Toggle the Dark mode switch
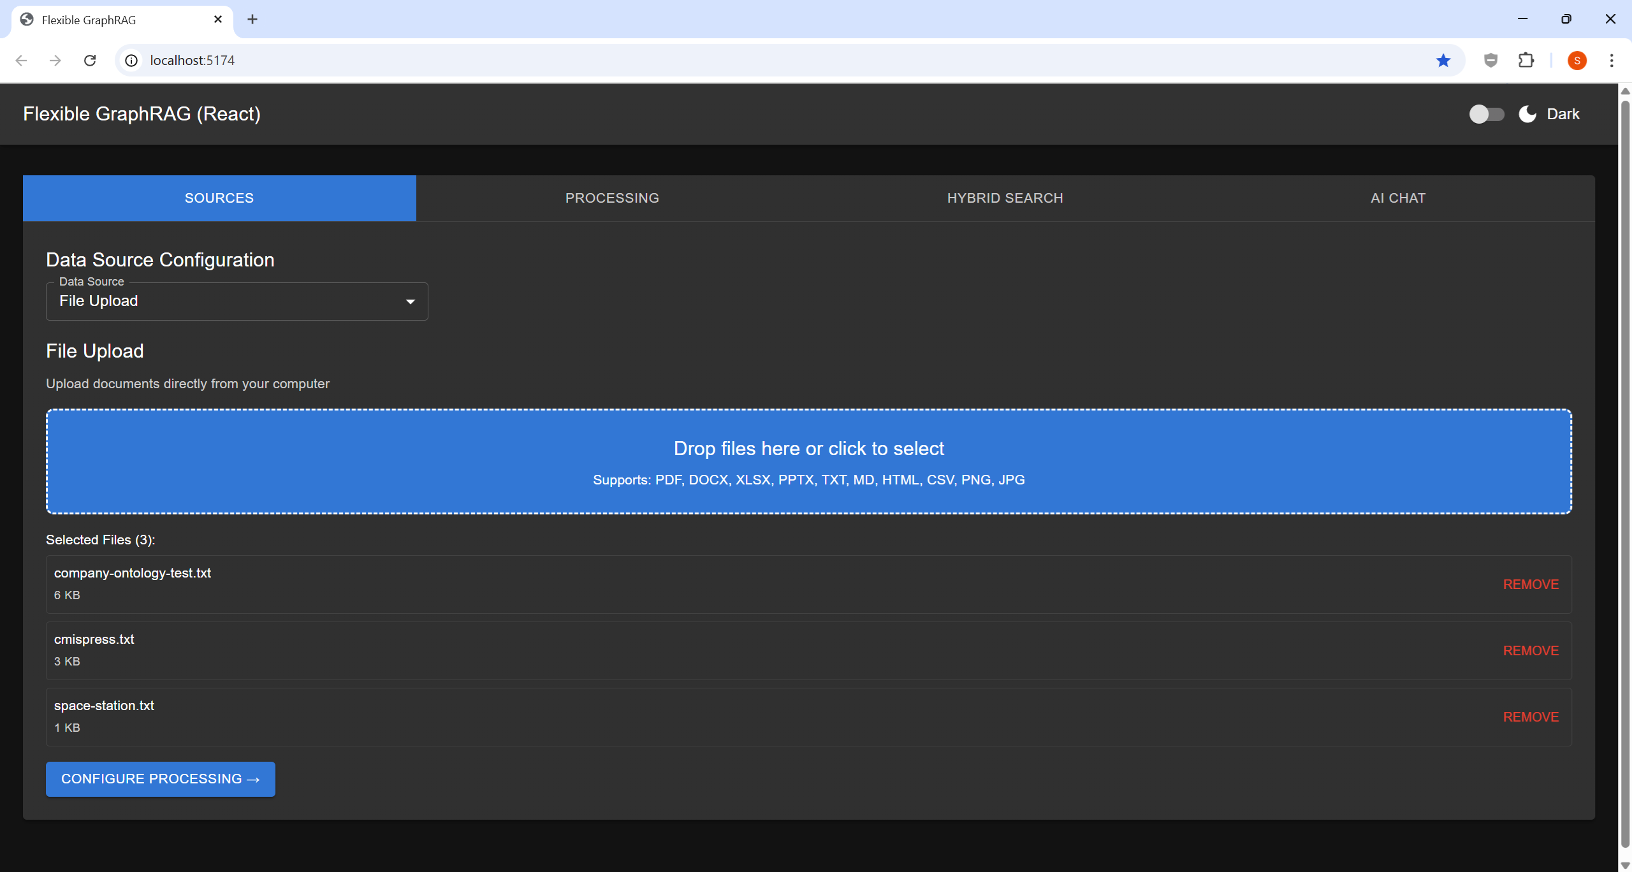1632x872 pixels. (1487, 113)
